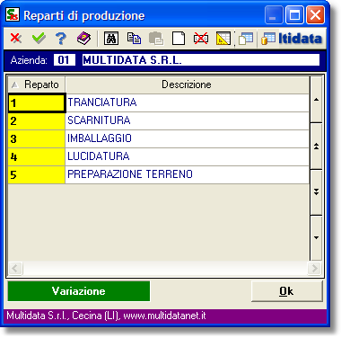Click the red crossed-out delete record icon
The height and width of the screenshot is (338, 341).
(x=201, y=39)
